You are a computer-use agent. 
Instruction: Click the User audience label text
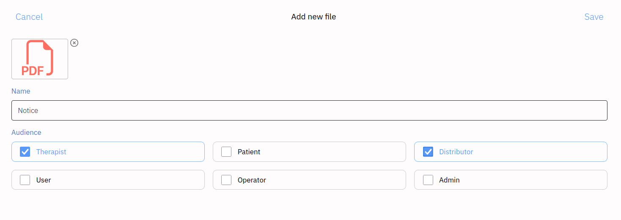(x=44, y=180)
